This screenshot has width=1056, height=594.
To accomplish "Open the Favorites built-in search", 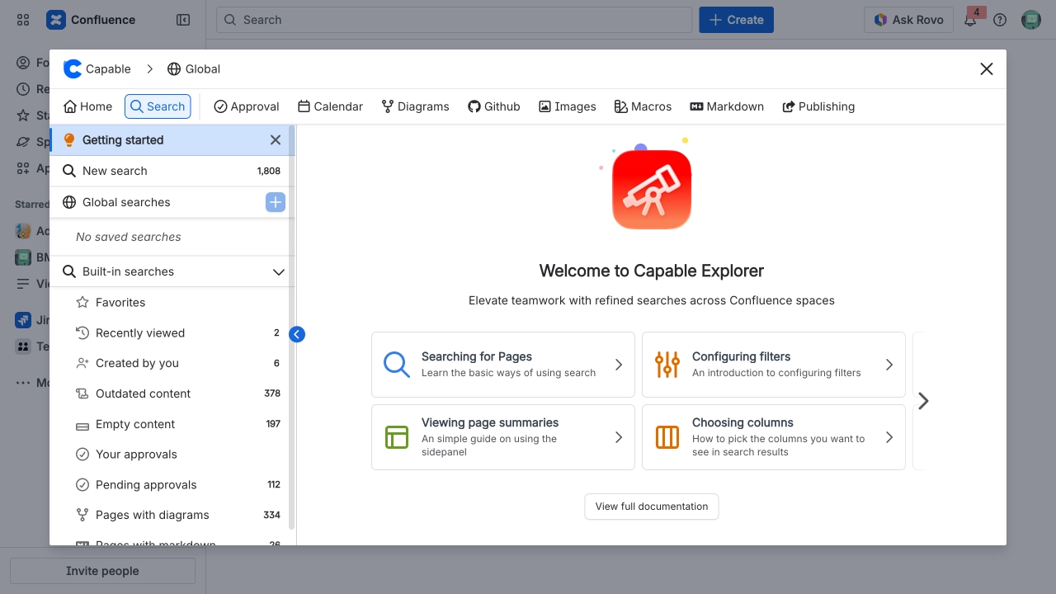I will [x=169, y=303].
